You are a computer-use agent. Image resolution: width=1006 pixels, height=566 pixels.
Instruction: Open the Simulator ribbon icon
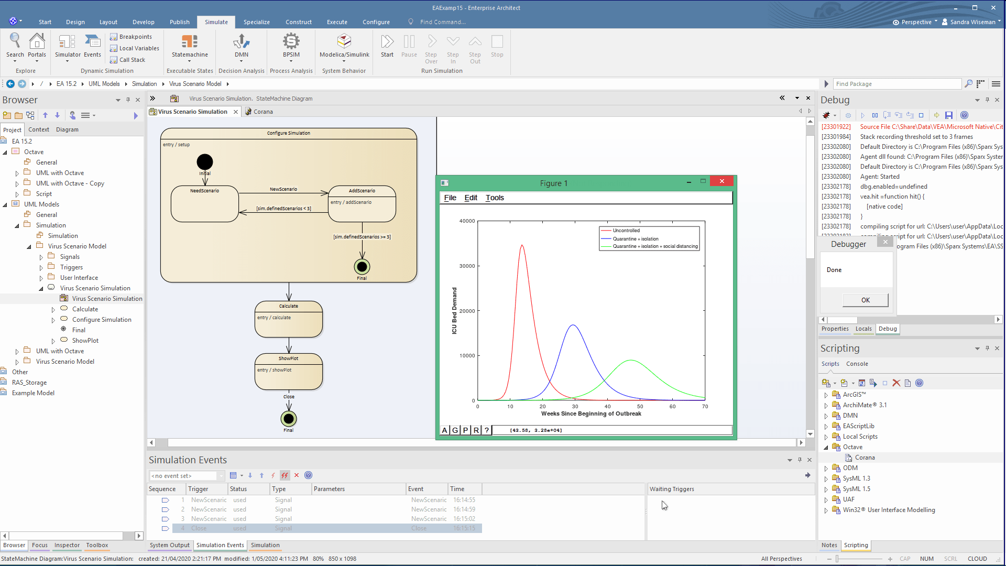click(x=68, y=43)
